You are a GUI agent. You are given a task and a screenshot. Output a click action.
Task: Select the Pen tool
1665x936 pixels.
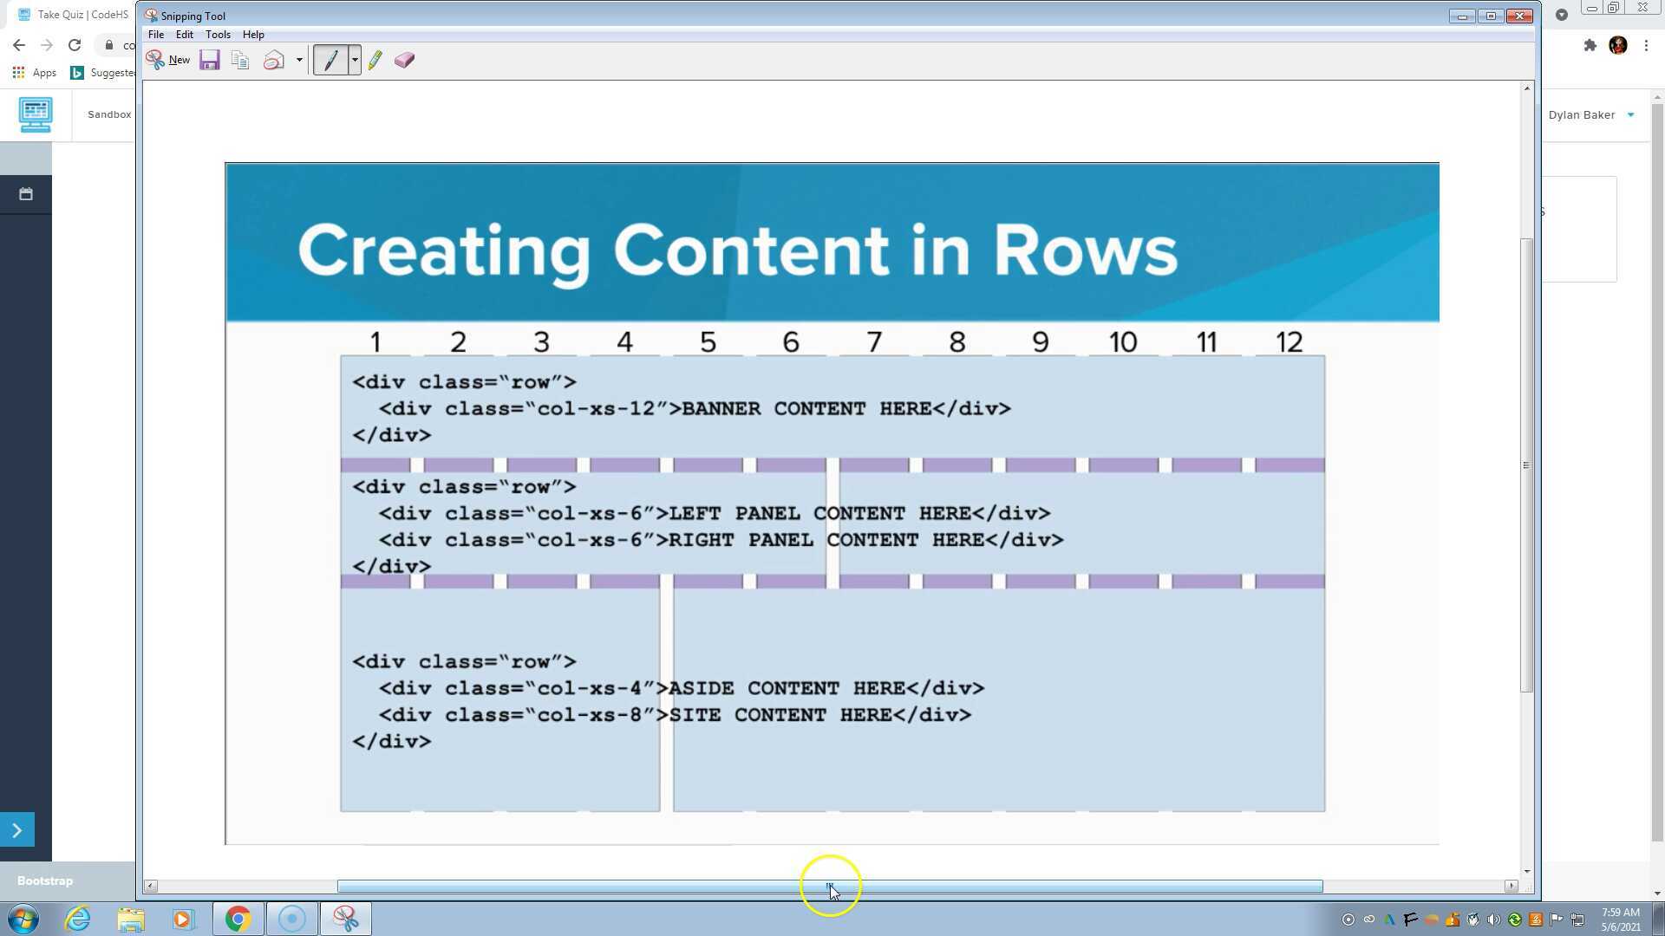click(x=332, y=59)
